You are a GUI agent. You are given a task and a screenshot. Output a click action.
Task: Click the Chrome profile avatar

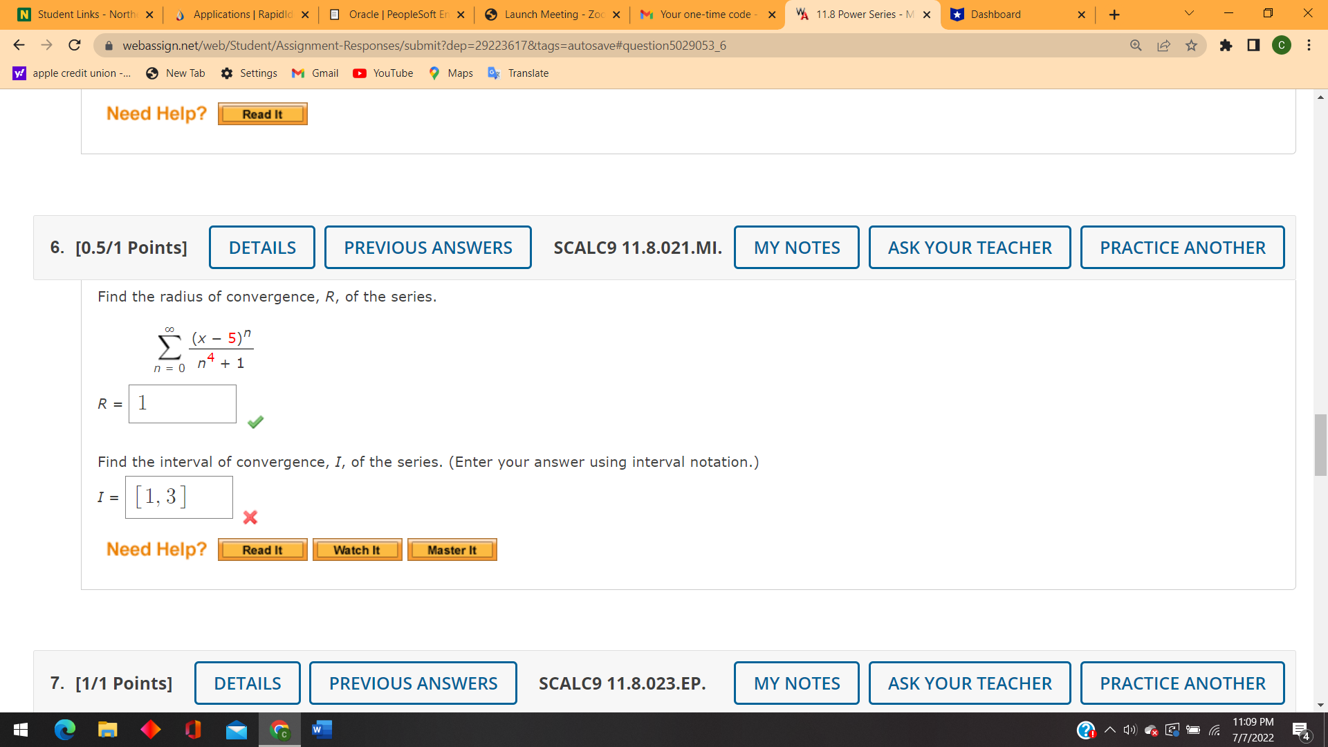pyautogui.click(x=1282, y=45)
